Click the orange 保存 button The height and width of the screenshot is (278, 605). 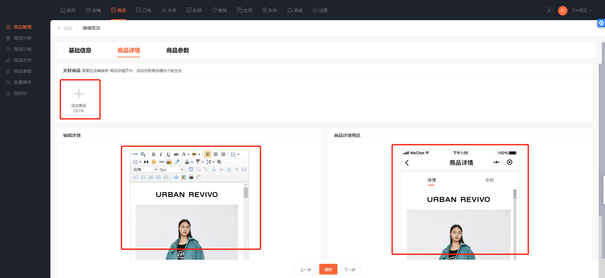tap(328, 269)
